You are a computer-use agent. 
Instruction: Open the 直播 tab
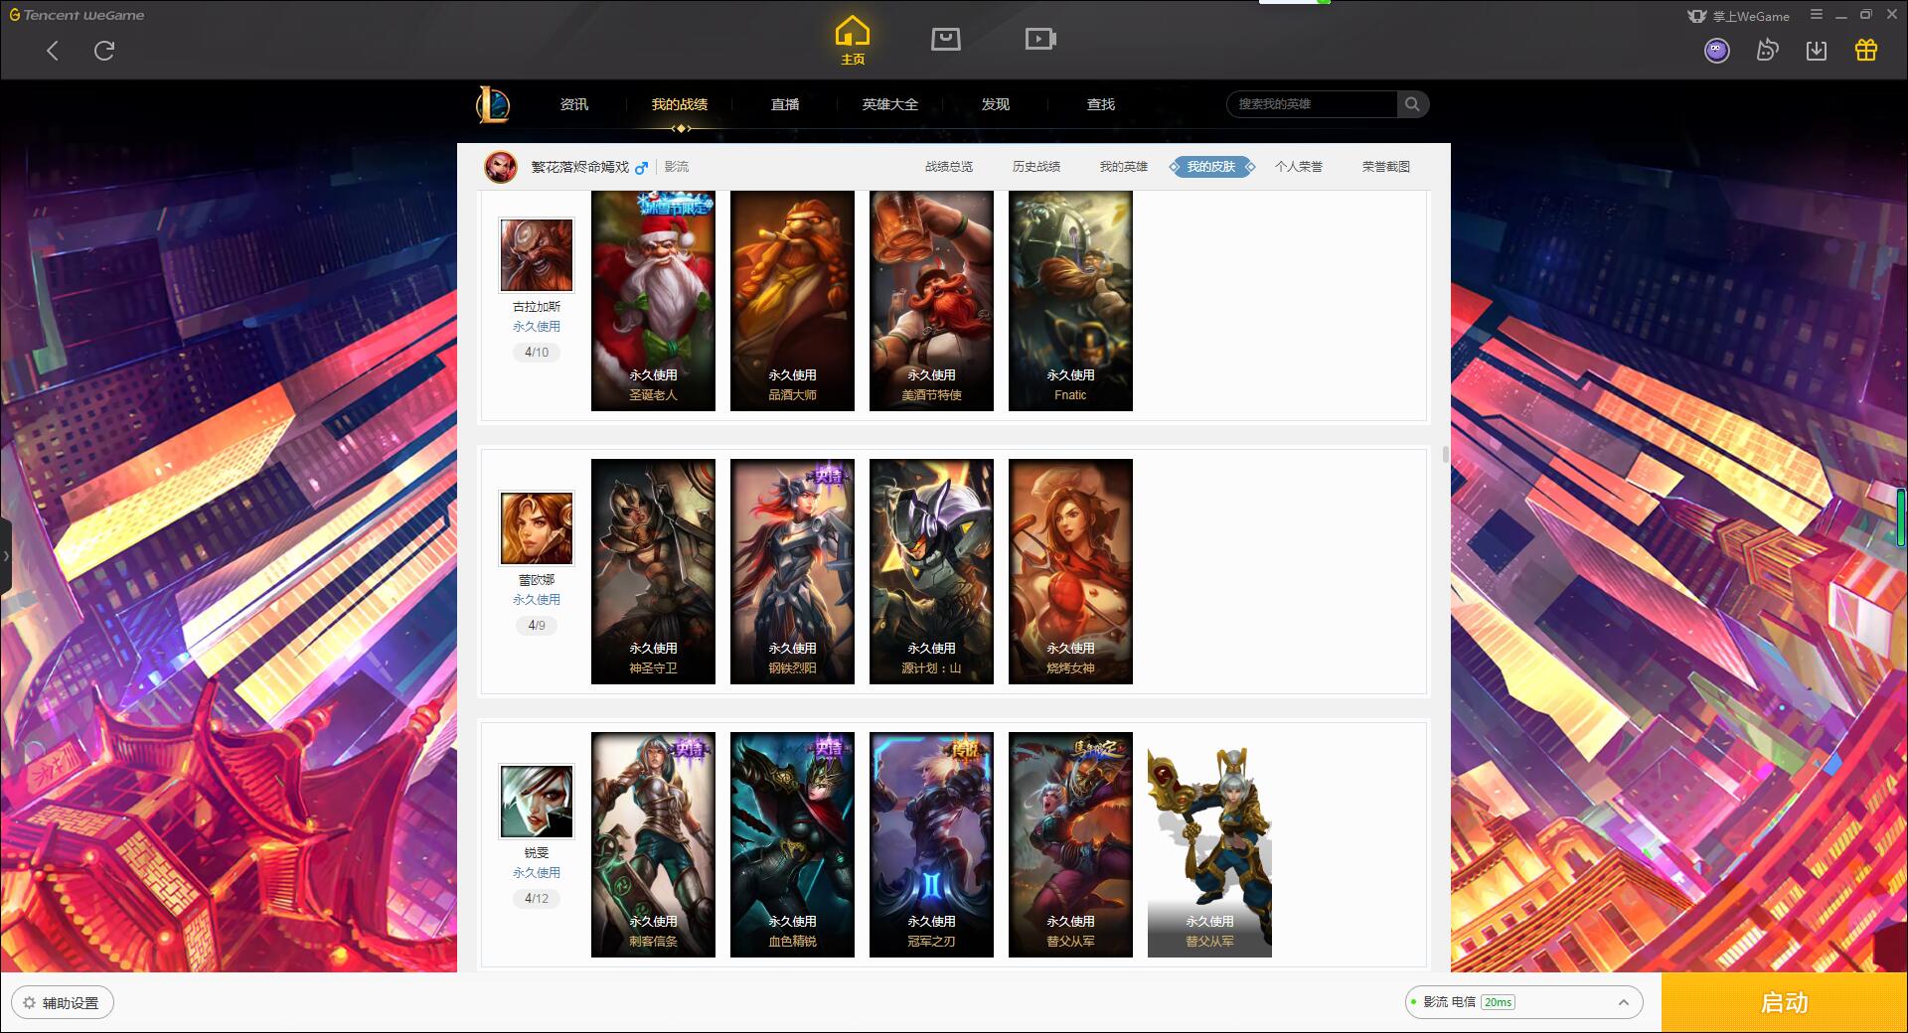785,104
